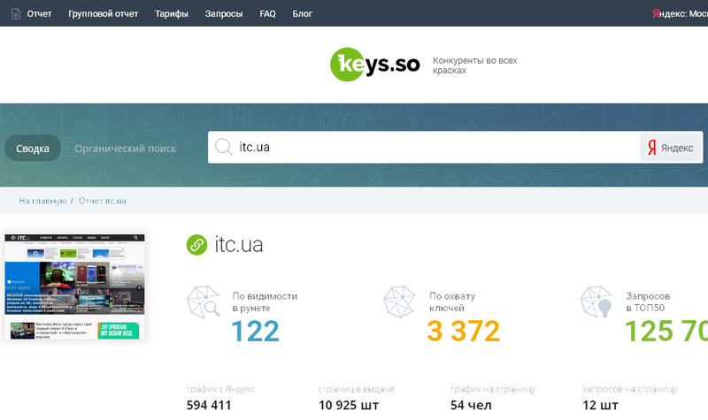Click the По охвату ключей network icon
The height and width of the screenshot is (420, 708).
tap(400, 302)
